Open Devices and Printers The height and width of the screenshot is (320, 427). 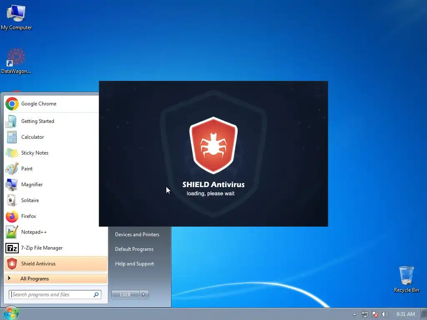tap(137, 234)
